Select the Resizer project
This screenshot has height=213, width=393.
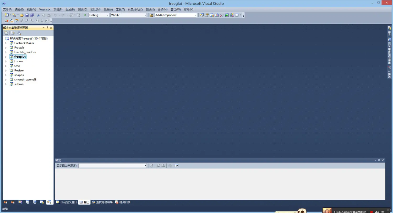tap(19, 70)
